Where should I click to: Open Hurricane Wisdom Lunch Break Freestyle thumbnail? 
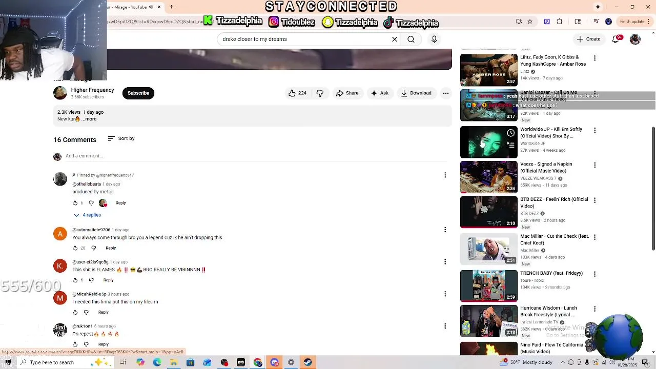489,321
